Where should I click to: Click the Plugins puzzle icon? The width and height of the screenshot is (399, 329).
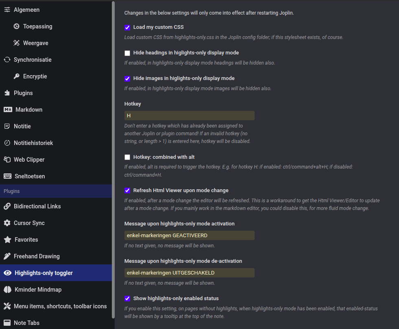pyautogui.click(x=7, y=93)
